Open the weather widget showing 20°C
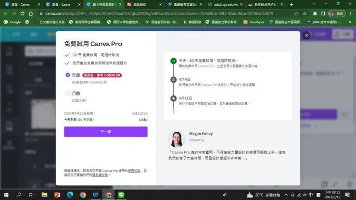The height and width of the screenshot is (200, 356). click(x=263, y=195)
